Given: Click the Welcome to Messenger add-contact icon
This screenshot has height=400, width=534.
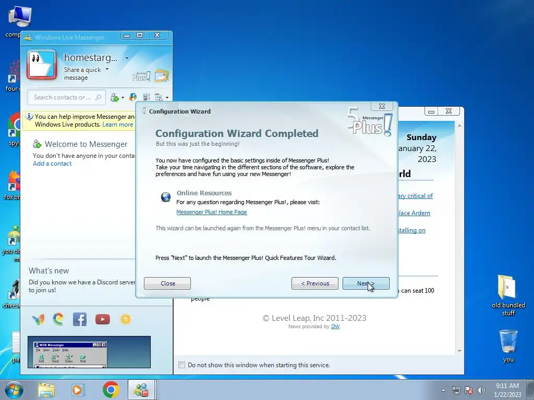Looking at the screenshot, I should coord(37,144).
